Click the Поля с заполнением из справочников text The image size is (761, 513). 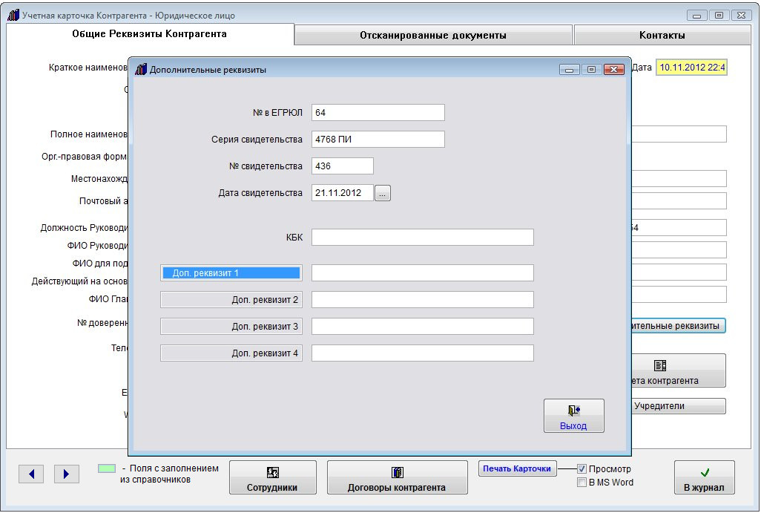point(169,474)
